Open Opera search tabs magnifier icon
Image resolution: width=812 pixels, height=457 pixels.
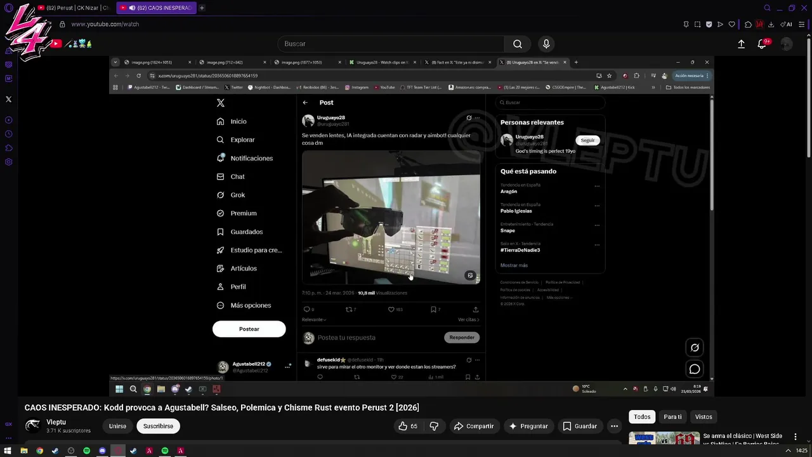click(767, 8)
